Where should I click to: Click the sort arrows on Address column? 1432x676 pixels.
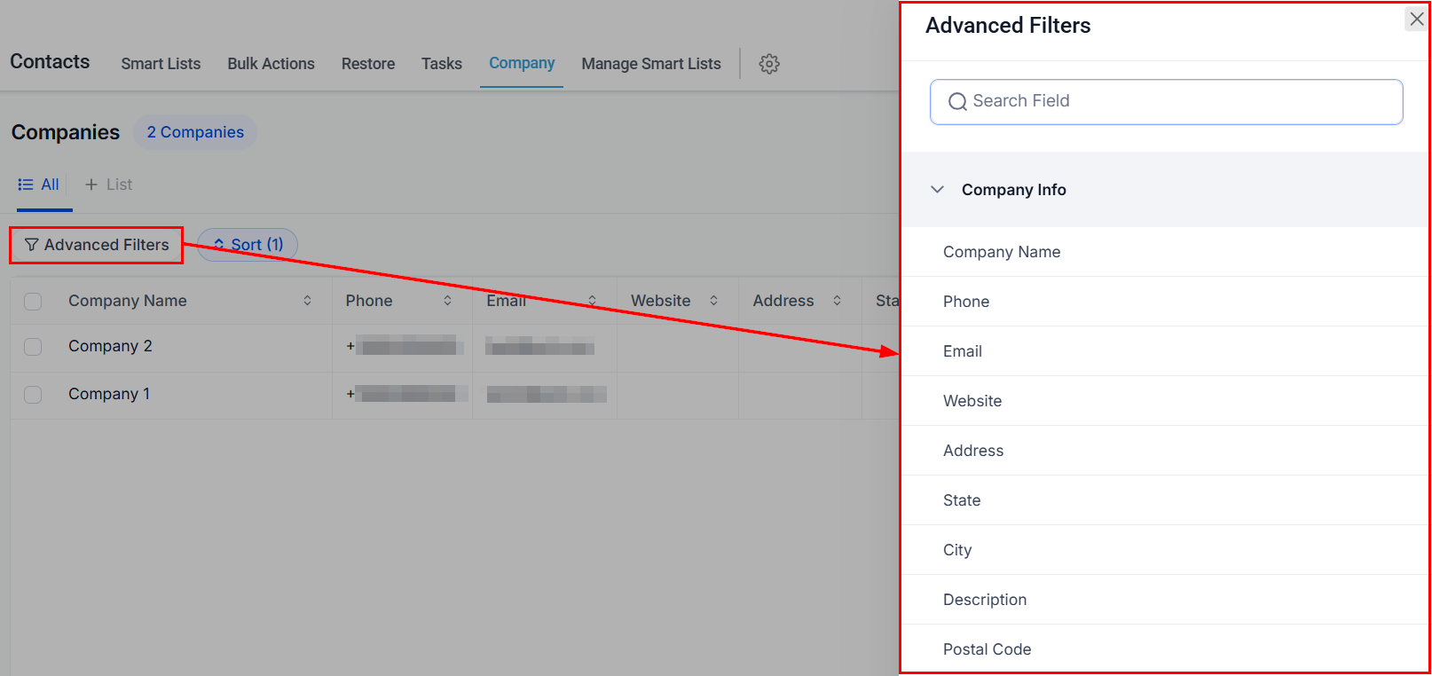coord(837,301)
